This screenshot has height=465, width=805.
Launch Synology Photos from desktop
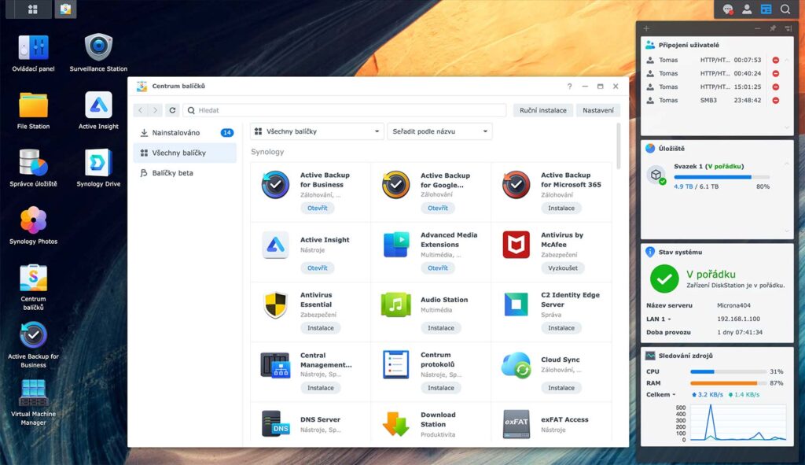point(33,225)
